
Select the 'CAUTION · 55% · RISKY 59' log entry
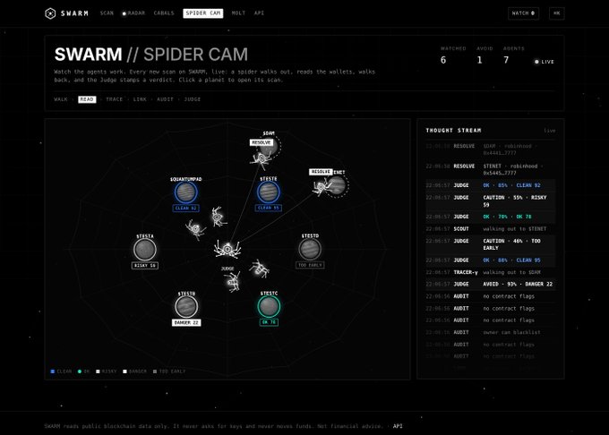[490, 201]
